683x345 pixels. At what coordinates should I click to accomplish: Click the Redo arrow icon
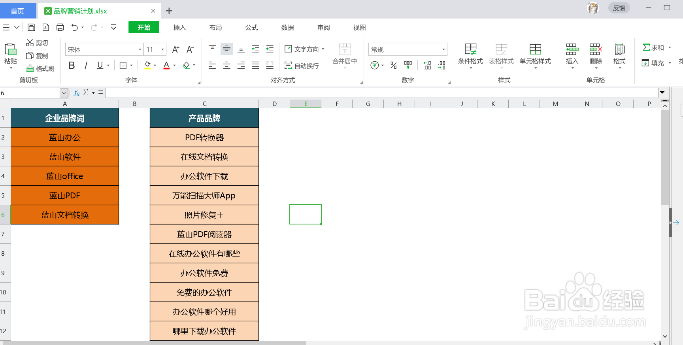(94, 27)
